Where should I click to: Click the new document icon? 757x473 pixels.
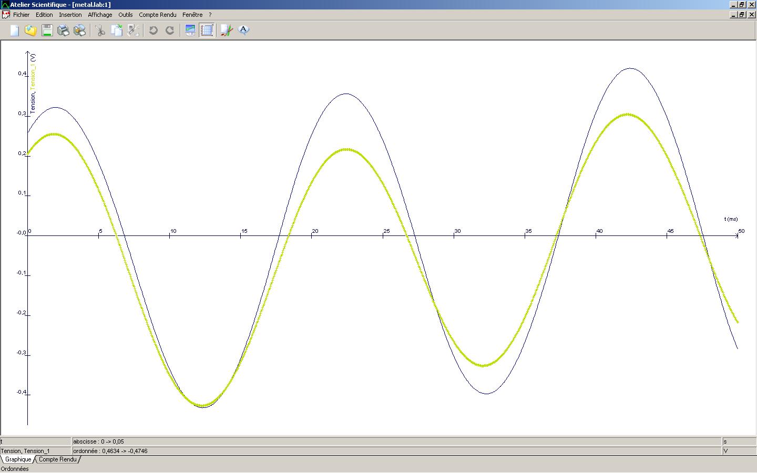(14, 30)
